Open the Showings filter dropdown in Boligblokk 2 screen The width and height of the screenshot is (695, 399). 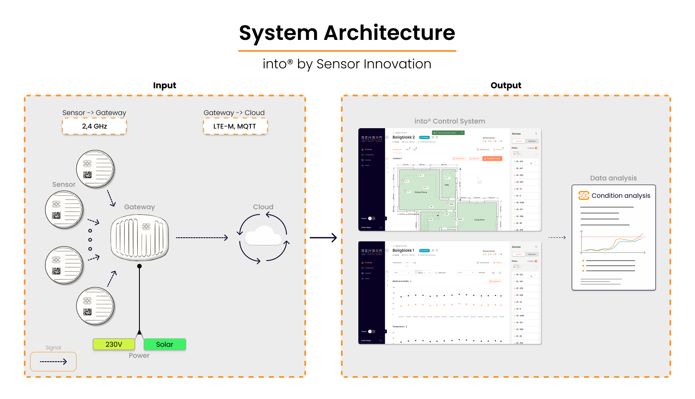(x=525, y=154)
